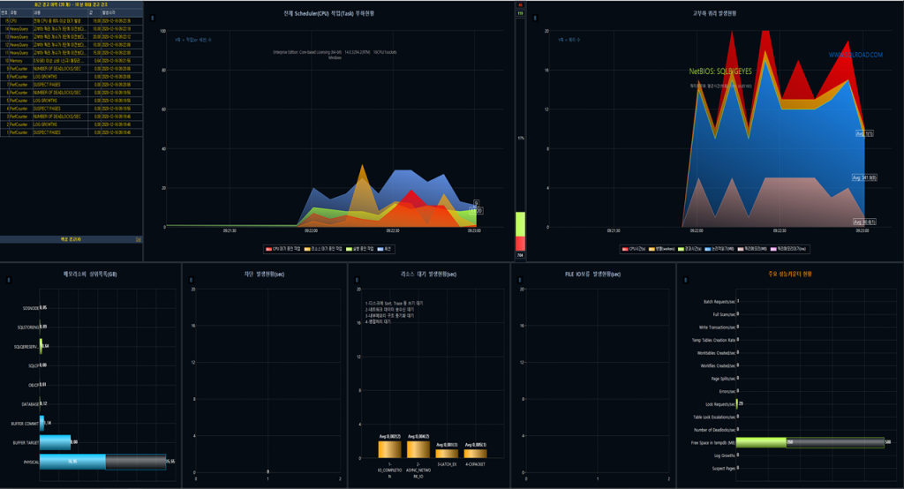Open the Scheduler CPU task chart panel menu icon
Viewport: 904px width, 489px height.
click(x=152, y=19)
